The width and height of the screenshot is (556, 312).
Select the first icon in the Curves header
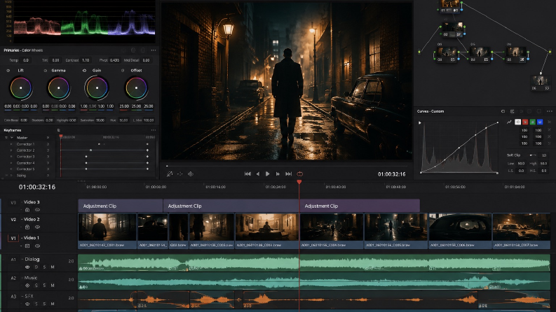click(503, 111)
